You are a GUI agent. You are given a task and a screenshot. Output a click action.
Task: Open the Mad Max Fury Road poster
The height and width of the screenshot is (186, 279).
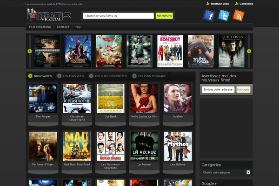click(x=77, y=146)
